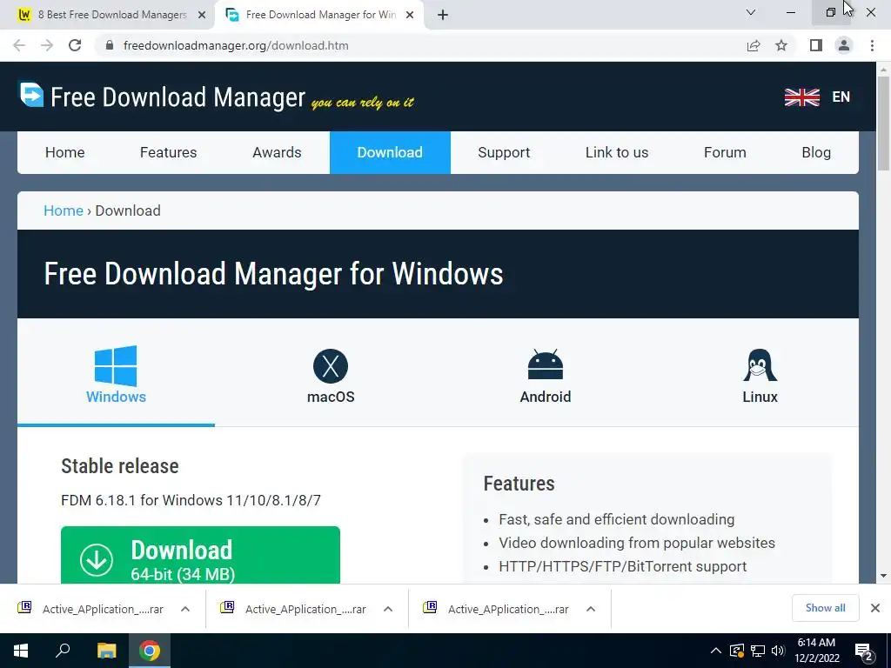
Task: Select the Android robot icon
Action: pyautogui.click(x=546, y=364)
